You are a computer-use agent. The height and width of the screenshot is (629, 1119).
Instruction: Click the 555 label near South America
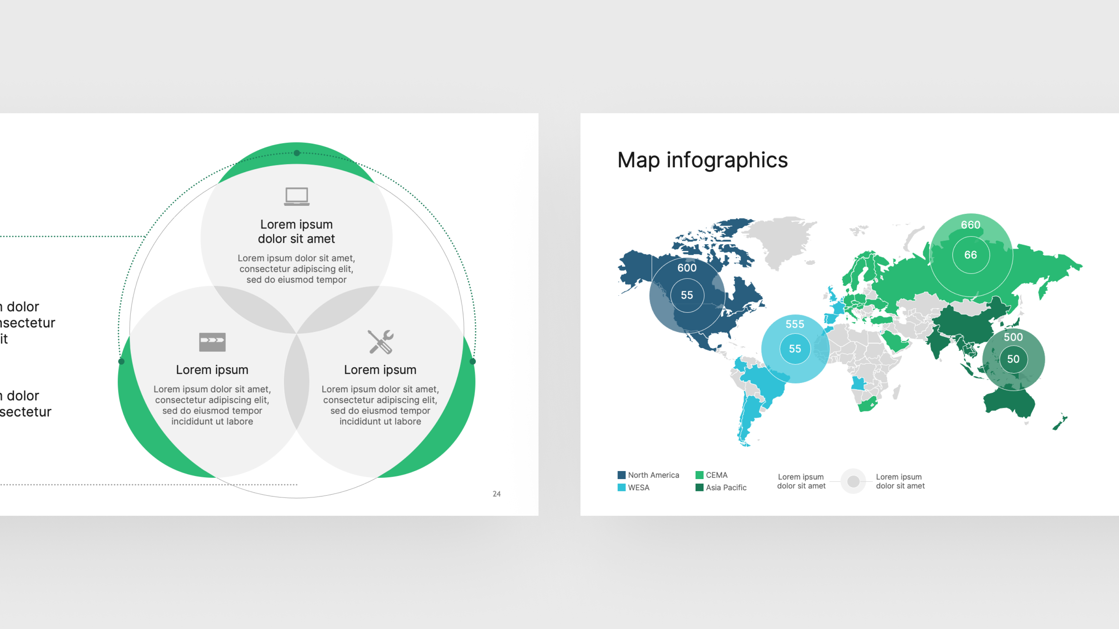click(795, 324)
